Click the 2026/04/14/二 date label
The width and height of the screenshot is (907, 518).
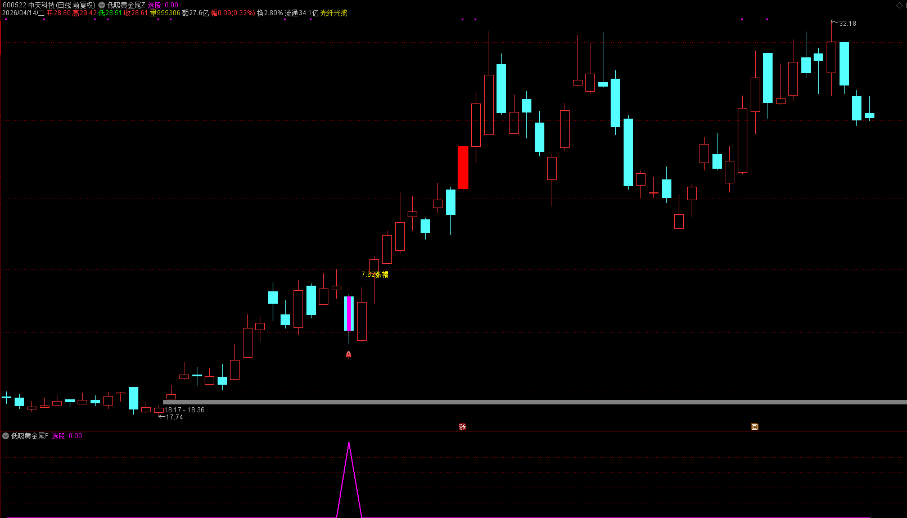23,13
